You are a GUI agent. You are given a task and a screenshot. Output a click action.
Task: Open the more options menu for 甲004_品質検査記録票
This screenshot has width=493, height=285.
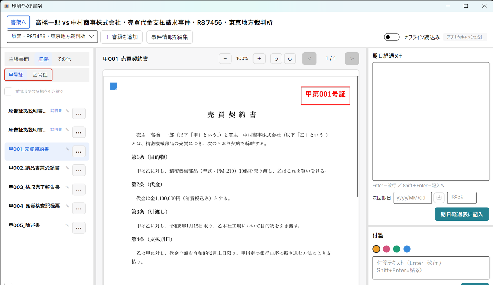79,208
